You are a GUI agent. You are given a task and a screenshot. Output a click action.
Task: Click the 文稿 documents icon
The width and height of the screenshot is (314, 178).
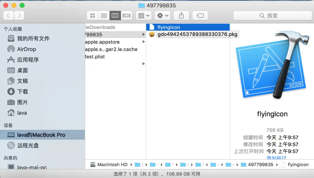[x=11, y=81]
